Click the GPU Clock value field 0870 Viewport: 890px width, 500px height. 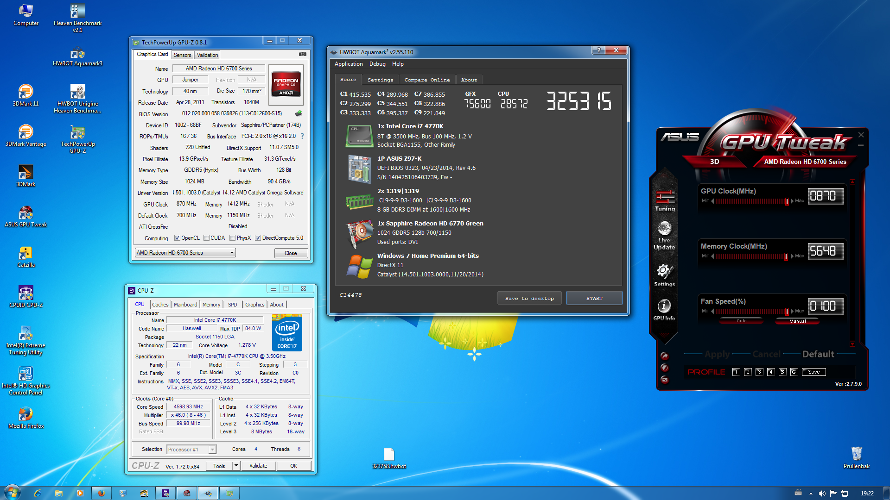(825, 196)
